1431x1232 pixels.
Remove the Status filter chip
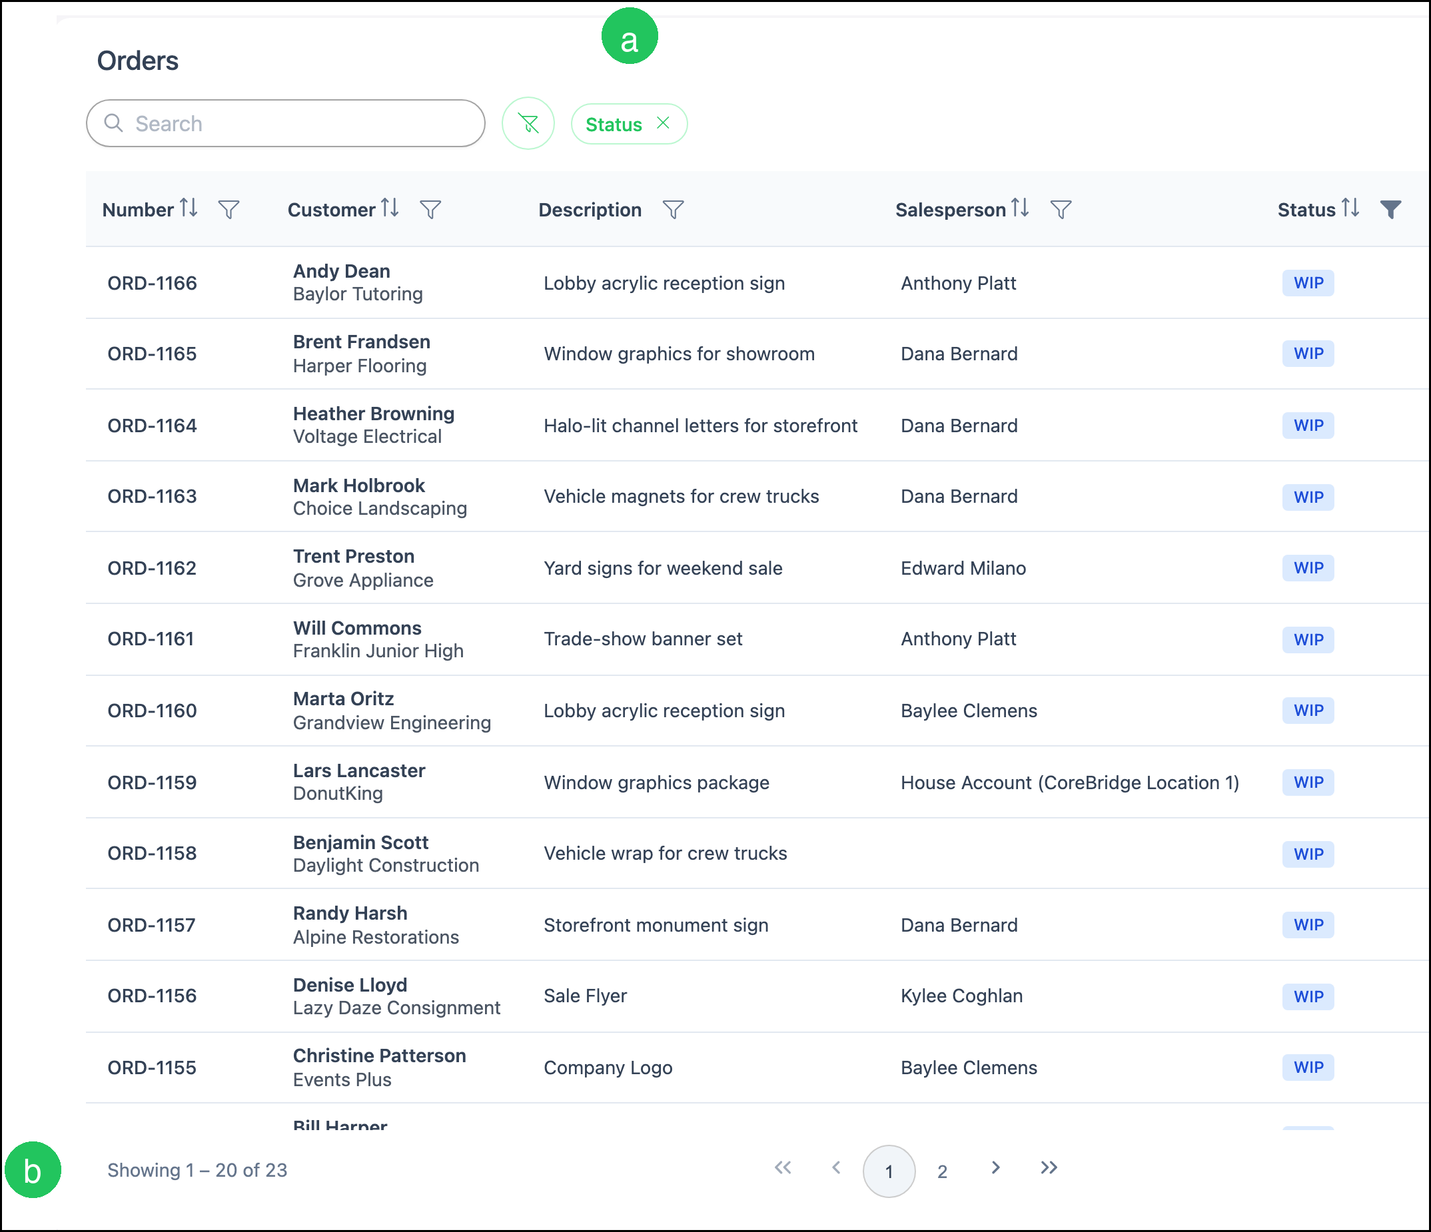point(663,123)
